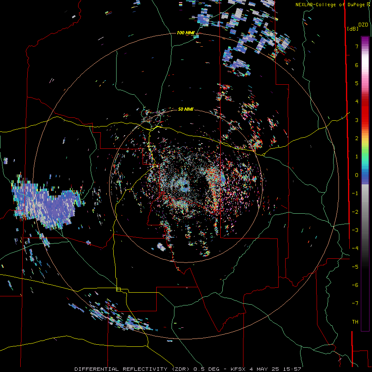Click the "4" value on color scale
The height and width of the screenshot is (372, 372).
[357, 102]
